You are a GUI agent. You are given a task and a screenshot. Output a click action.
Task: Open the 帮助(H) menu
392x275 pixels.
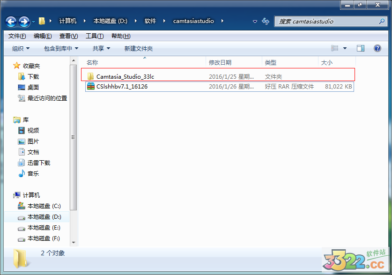tap(121, 36)
